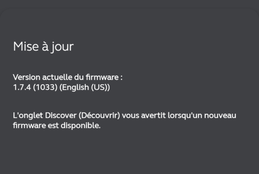This screenshot has width=259, height=174.
Task: Click the rounded top edge of the update card
Action: [x=129, y=9]
